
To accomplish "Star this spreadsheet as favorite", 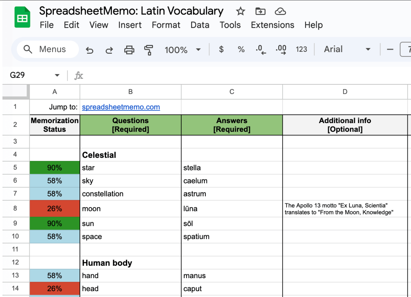I will point(240,11).
